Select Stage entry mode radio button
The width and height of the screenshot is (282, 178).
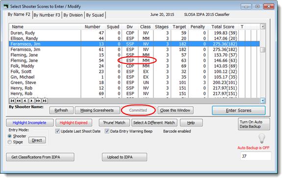click(x=10, y=142)
